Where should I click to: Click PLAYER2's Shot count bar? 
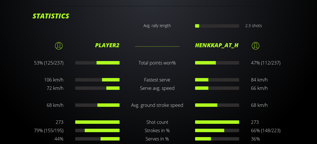coord(97,122)
